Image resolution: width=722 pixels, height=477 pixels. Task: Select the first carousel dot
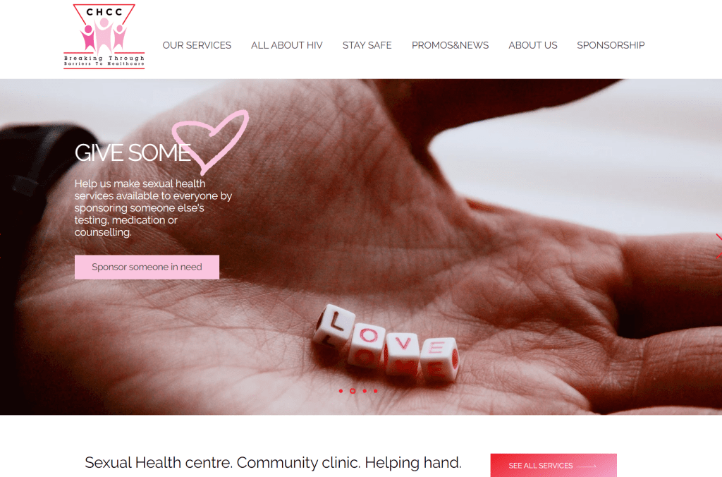click(341, 391)
